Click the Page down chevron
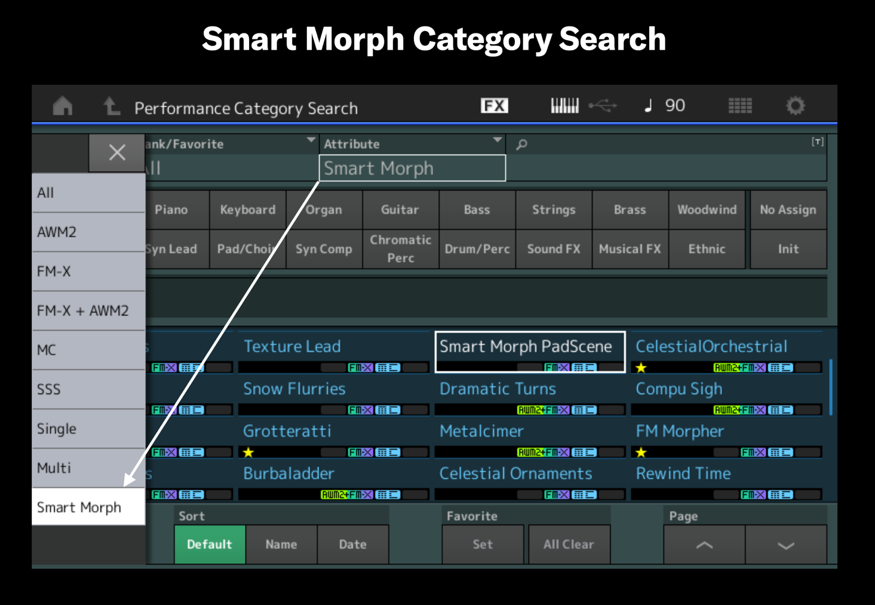 (x=787, y=544)
